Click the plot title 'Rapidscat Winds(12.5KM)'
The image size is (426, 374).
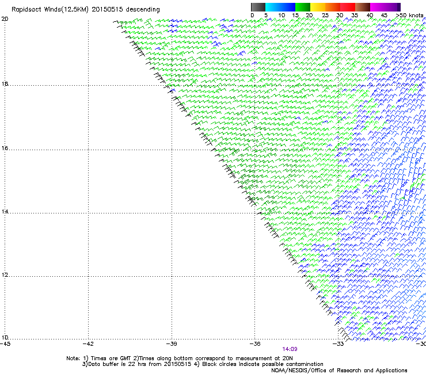pyautogui.click(x=50, y=10)
